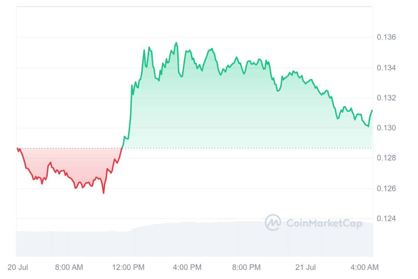Click the 0.124 price axis label
The image size is (418, 279).
(x=387, y=219)
